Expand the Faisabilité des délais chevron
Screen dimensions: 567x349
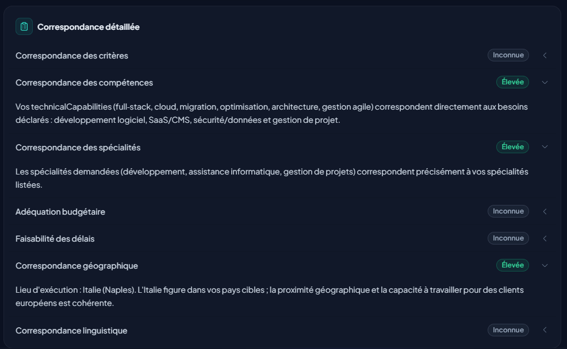(x=545, y=238)
